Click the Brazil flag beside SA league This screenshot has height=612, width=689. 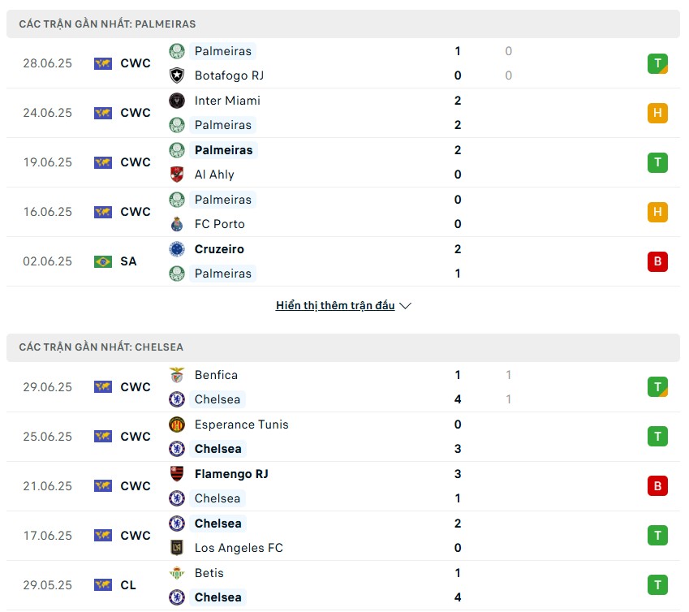(103, 261)
